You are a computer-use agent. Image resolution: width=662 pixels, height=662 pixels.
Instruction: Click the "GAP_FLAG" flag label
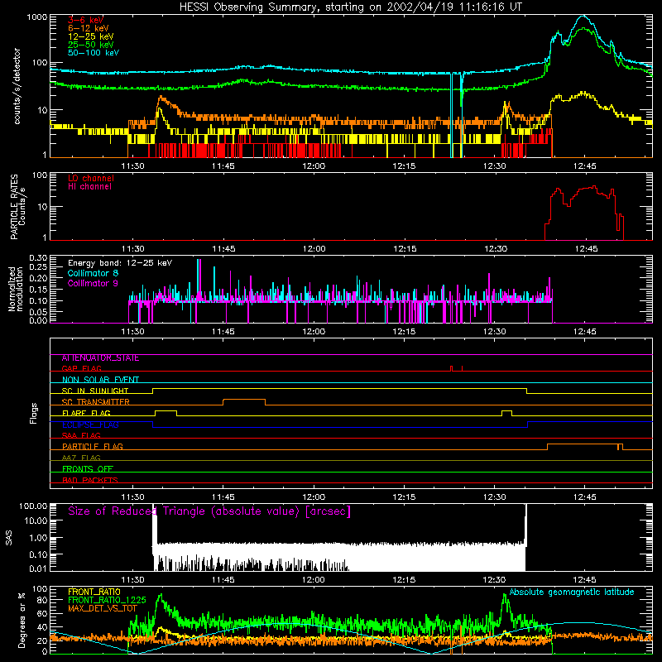coord(81,368)
